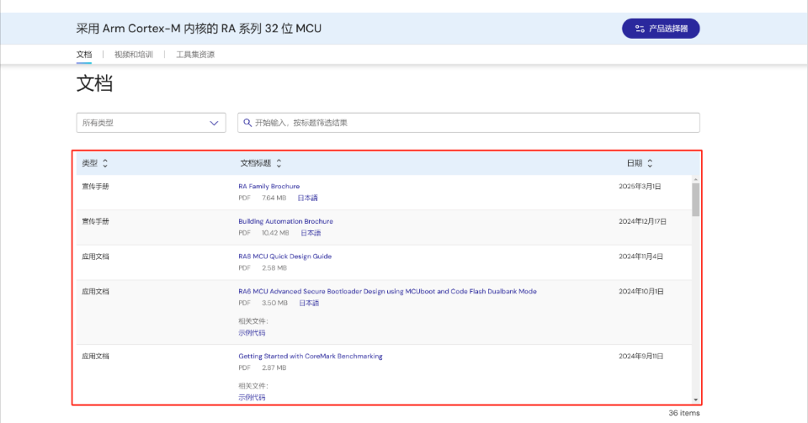808x423 pixels.
Task: Click the date 2024年11月4日
Action: tap(641, 256)
